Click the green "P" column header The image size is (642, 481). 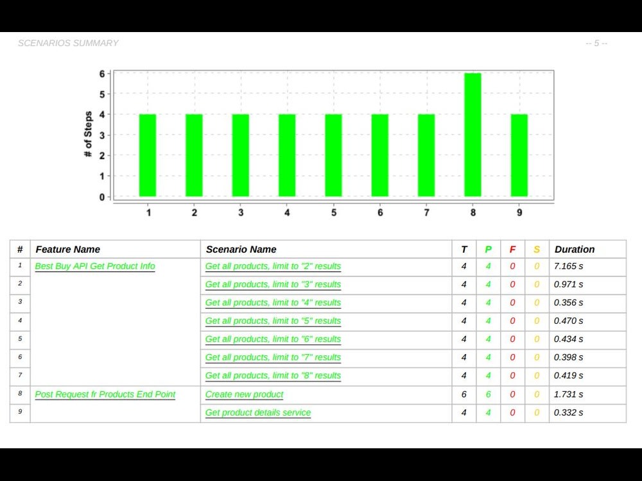click(488, 249)
